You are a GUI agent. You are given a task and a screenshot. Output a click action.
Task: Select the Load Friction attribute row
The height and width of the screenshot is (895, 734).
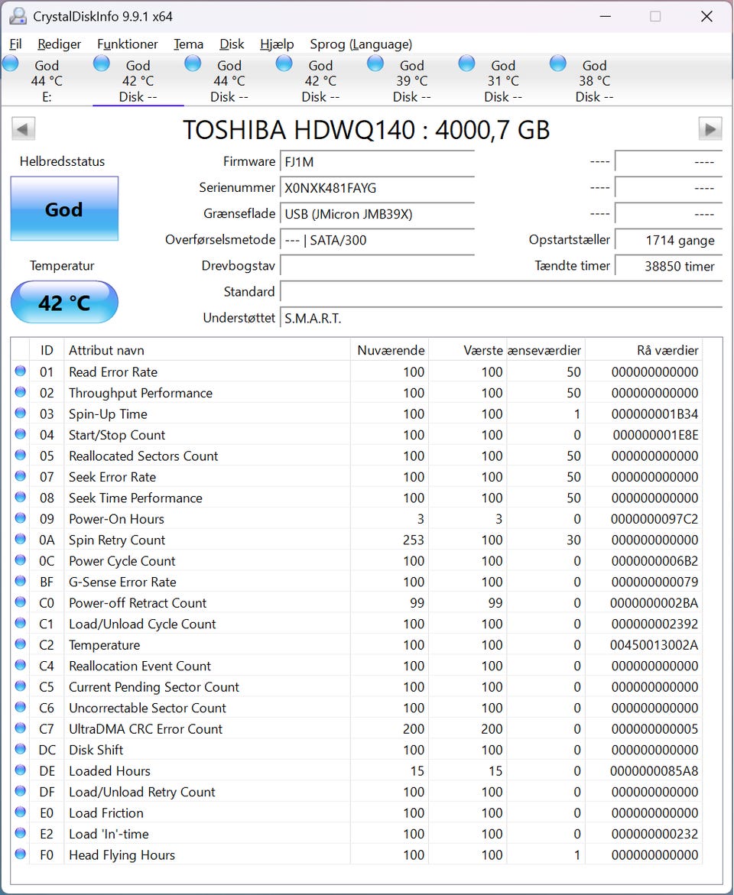tap(356, 812)
